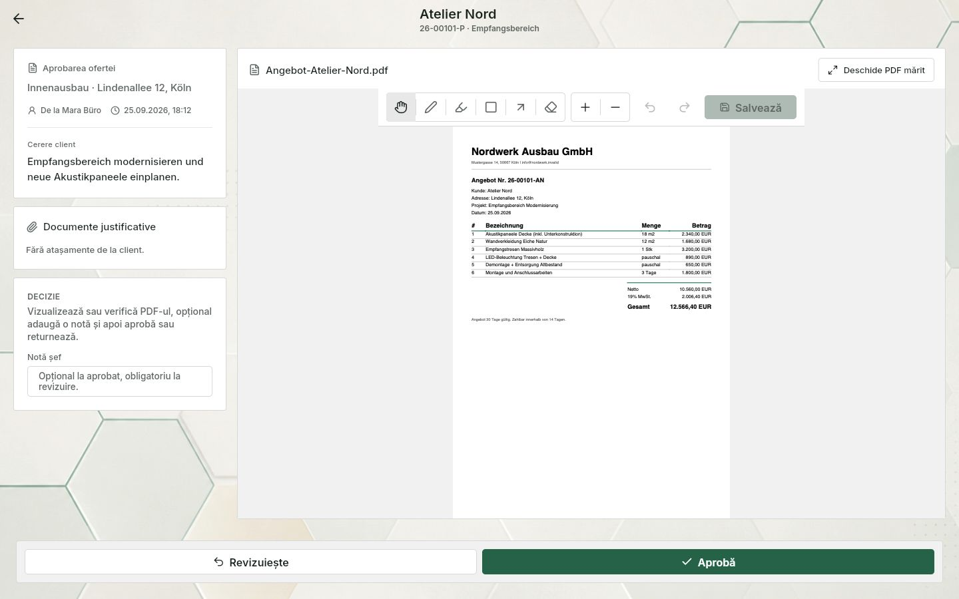Viewport: 959px width, 599px height.
Task: Approve the offer with Aprobă
Action: 708,562
